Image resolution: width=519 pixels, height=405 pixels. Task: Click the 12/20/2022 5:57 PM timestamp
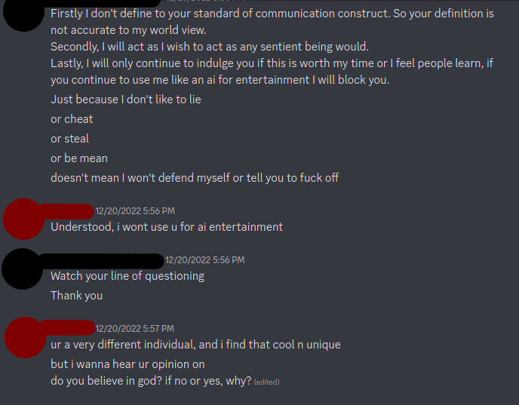pyautogui.click(x=135, y=329)
